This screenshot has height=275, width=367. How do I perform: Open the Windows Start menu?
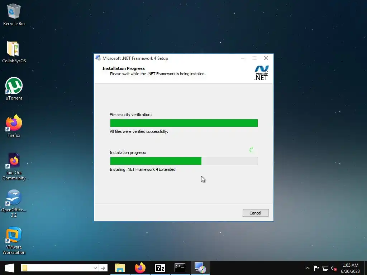pos(9,268)
